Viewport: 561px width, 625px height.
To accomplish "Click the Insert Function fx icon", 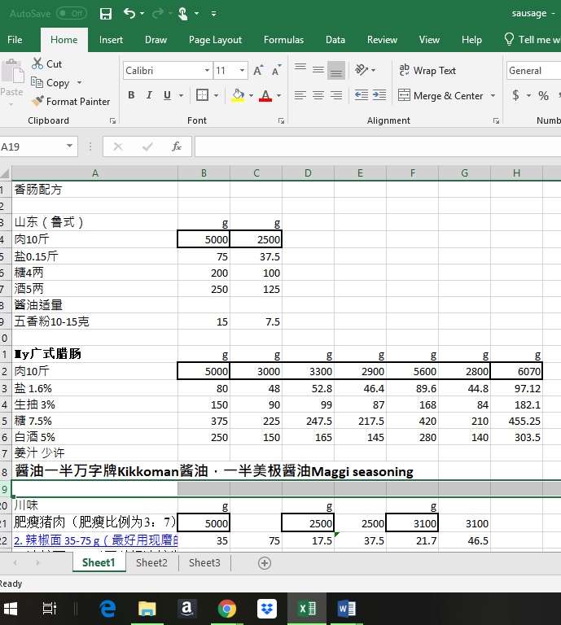I will (176, 147).
